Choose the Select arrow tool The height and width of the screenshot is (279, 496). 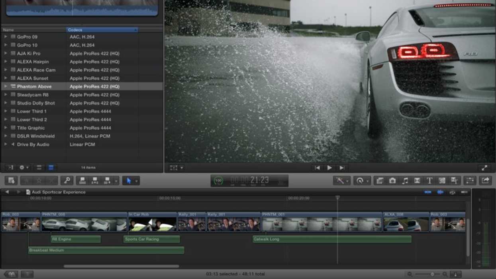point(129,181)
